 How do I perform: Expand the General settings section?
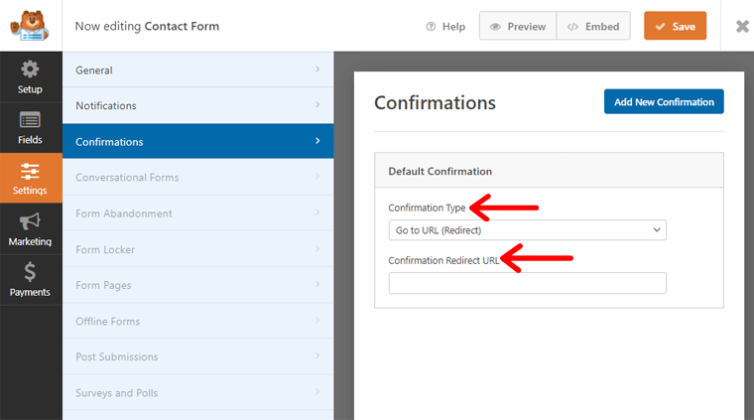[x=197, y=70]
